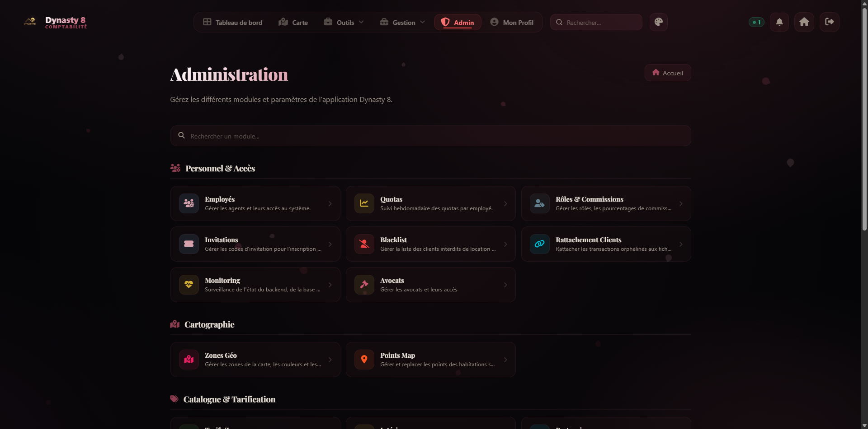
Task: Click the Quotas chart icon
Action: (364, 203)
